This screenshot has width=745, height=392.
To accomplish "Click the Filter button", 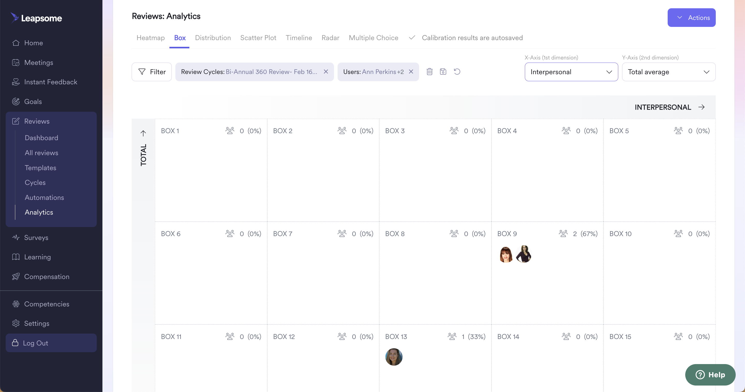I will pyautogui.click(x=152, y=72).
